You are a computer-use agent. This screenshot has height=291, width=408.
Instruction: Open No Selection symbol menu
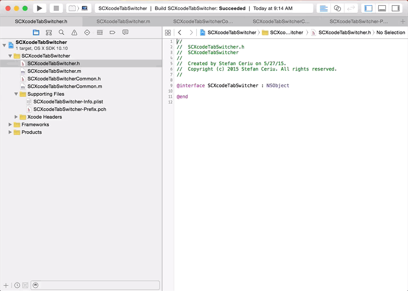[x=391, y=33]
